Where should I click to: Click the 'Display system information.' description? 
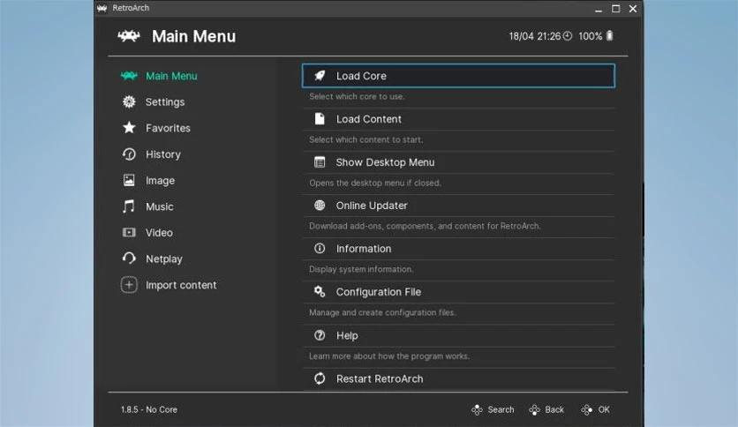click(361, 269)
